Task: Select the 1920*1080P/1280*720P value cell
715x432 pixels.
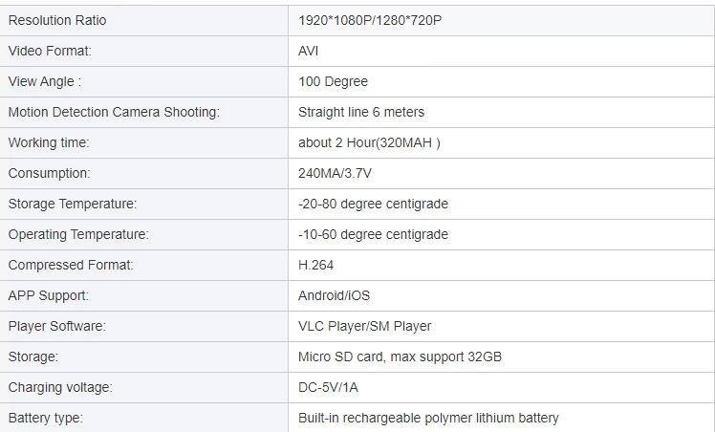Action: coord(370,20)
